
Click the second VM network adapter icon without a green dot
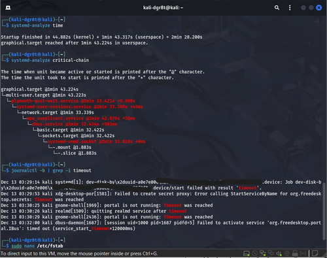click(x=271, y=253)
